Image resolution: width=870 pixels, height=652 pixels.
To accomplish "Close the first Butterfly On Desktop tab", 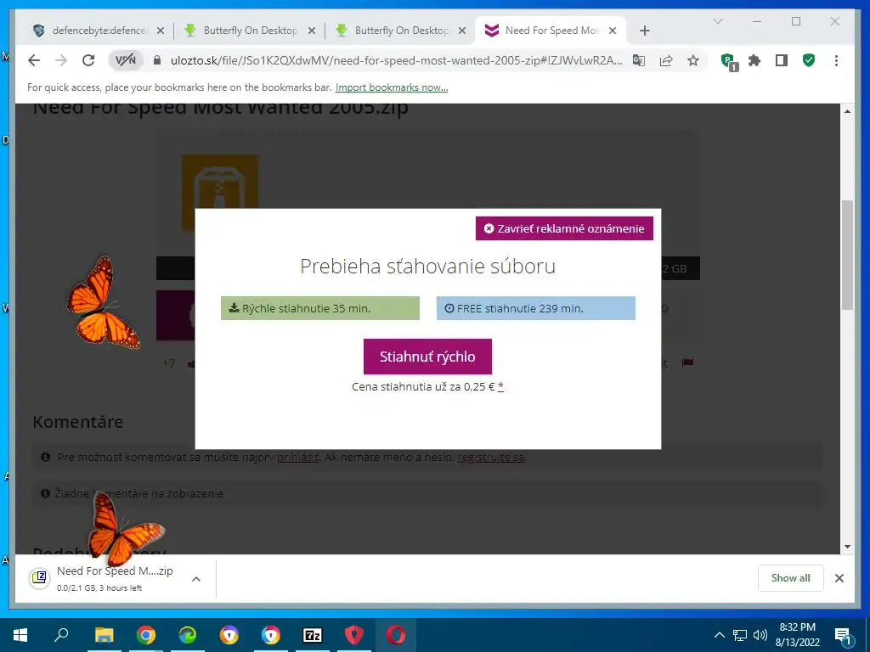I will click(312, 31).
